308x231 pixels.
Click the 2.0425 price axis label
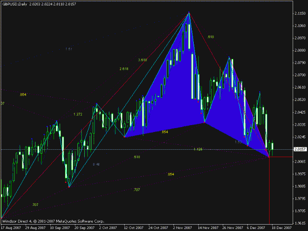tap(300, 112)
